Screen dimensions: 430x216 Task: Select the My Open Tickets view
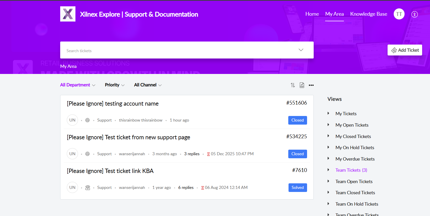coord(352,125)
